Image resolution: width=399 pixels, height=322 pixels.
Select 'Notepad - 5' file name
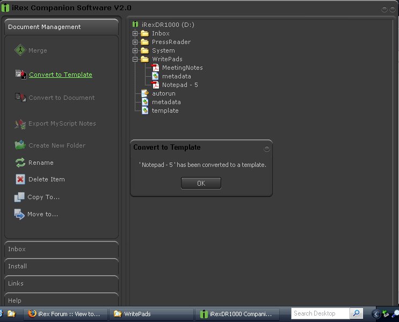(x=180, y=85)
